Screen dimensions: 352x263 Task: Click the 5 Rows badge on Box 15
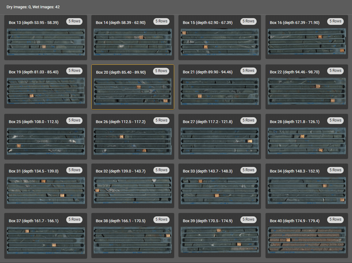(248, 21)
